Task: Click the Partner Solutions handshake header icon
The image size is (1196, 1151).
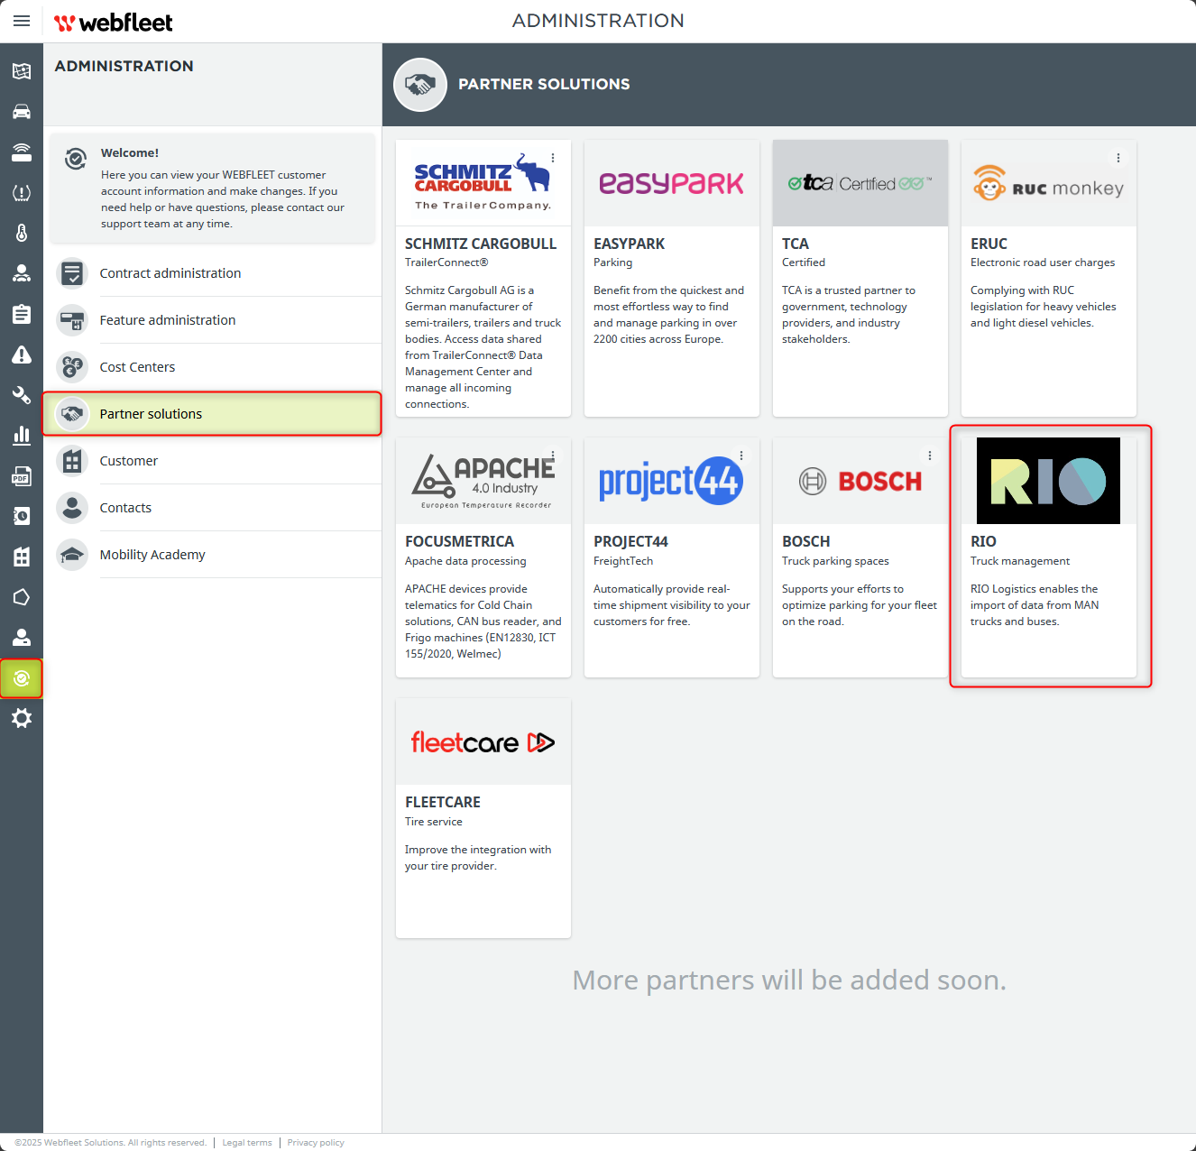Action: (x=420, y=85)
